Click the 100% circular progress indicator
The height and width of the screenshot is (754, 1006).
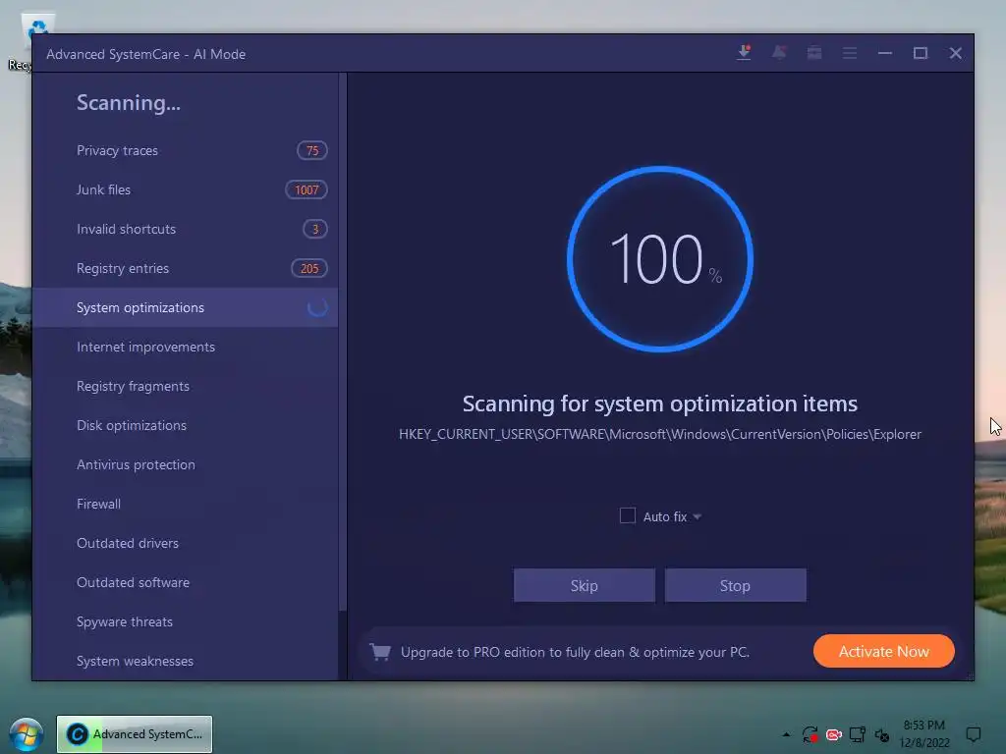659,259
